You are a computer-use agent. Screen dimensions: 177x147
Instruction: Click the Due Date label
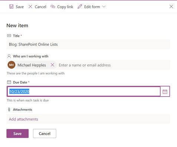20,82
